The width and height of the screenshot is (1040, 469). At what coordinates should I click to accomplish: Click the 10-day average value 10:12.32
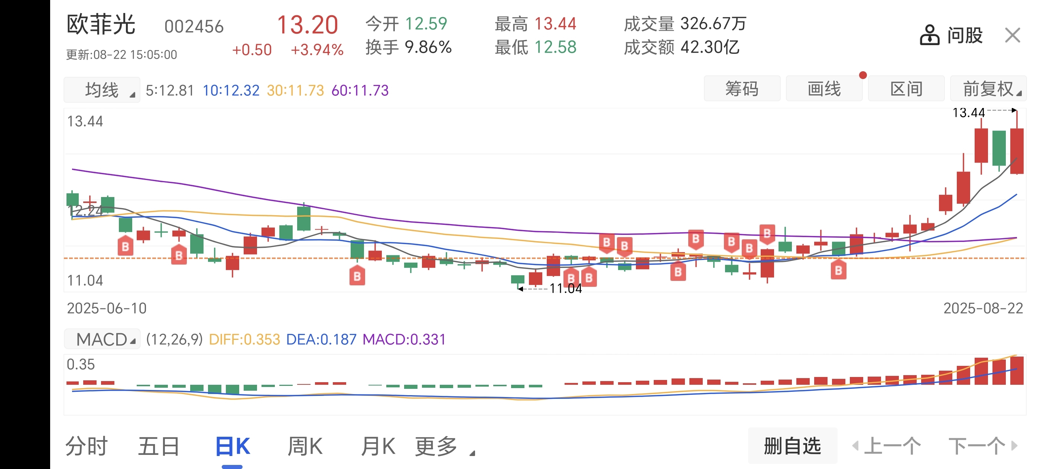pyautogui.click(x=231, y=90)
